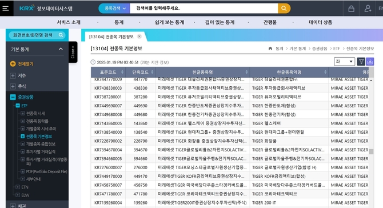Click the Close handle on sidebar

tap(73, 52)
